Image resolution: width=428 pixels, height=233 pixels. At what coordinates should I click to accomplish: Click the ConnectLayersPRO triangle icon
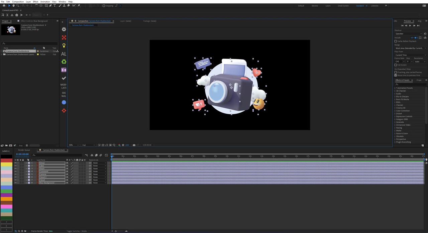12,15
